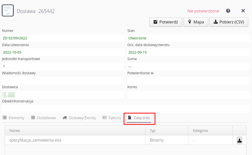The width and height of the screenshot is (252, 155).
Task: Open the Mapa view
Action: pyautogui.click(x=196, y=22)
